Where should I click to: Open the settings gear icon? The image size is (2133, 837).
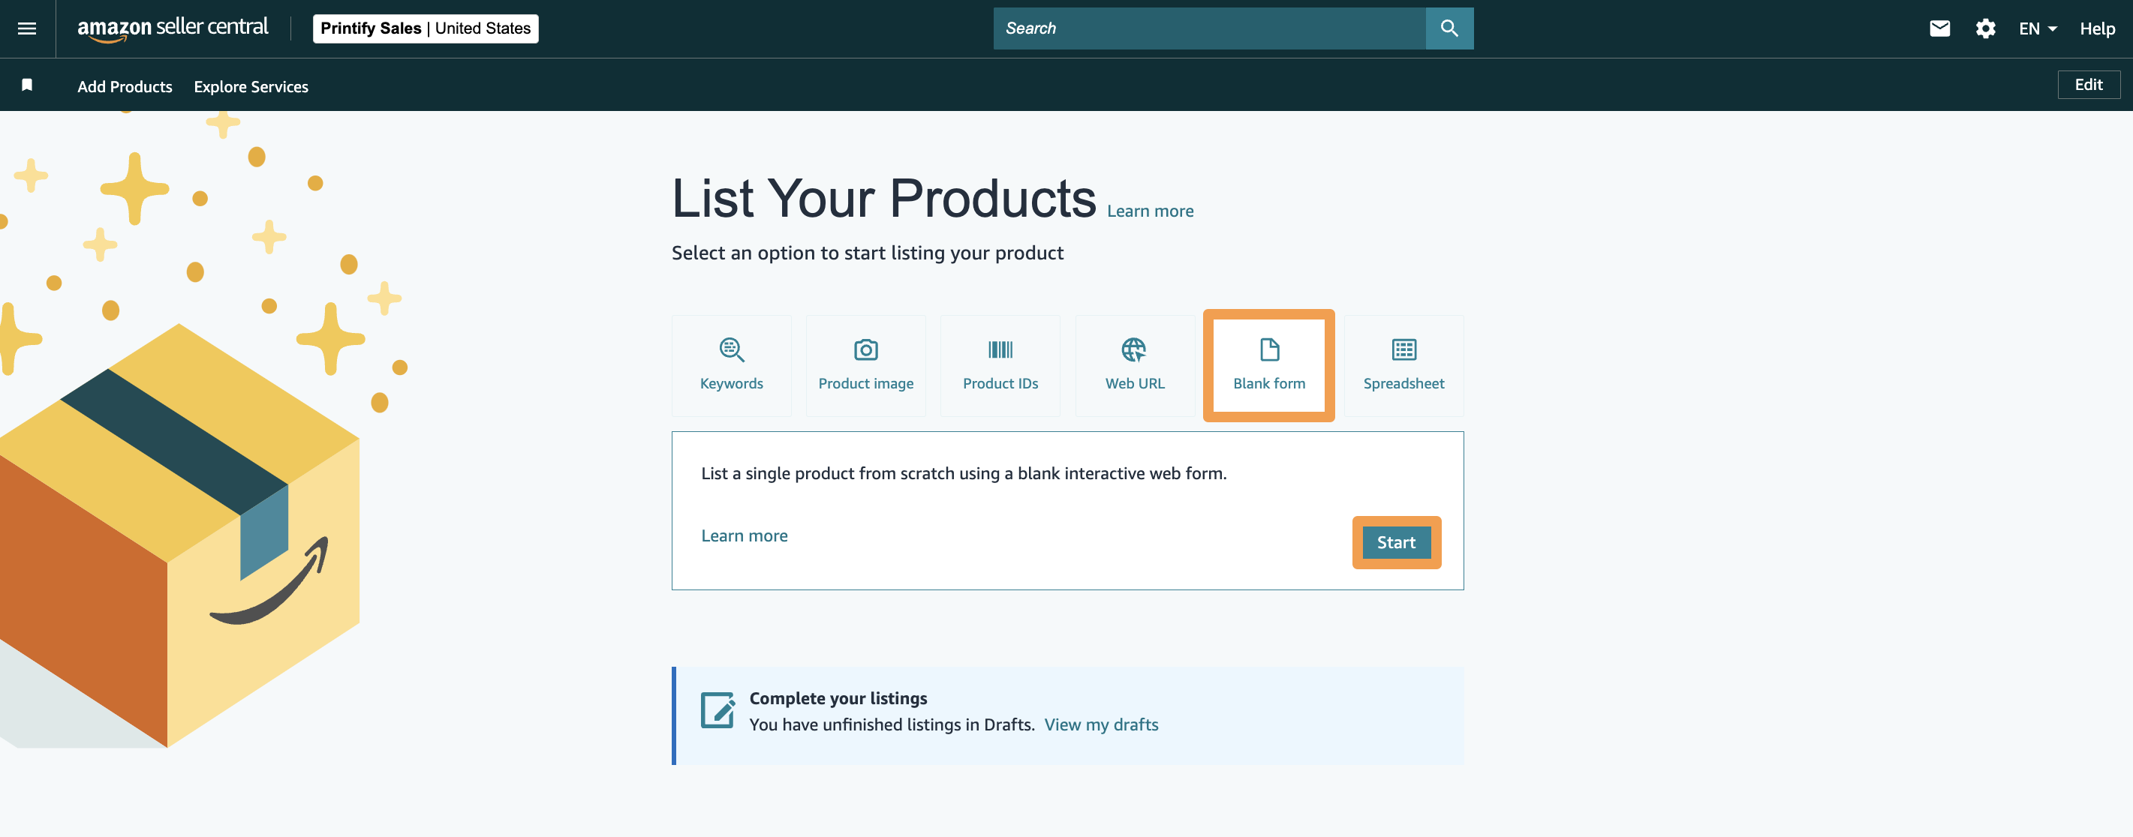[1985, 29]
